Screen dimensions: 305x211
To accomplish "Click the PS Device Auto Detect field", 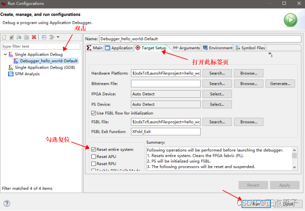I will pyautogui.click(x=166, y=104).
